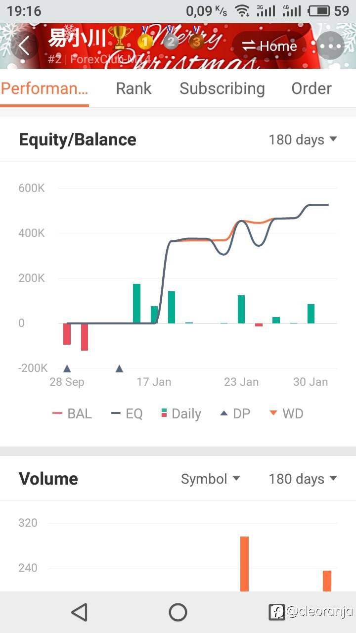Tap the gold trophy icon

[120, 38]
